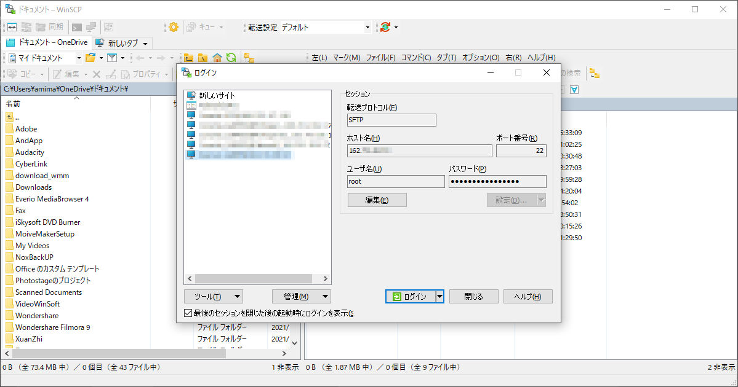Click the parent directory folder icon
Image resolution: width=738 pixels, height=387 pixels.
(x=189, y=58)
